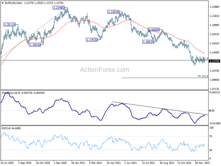
Task: Click the 1.16020 low price label
Action: (35, 45)
